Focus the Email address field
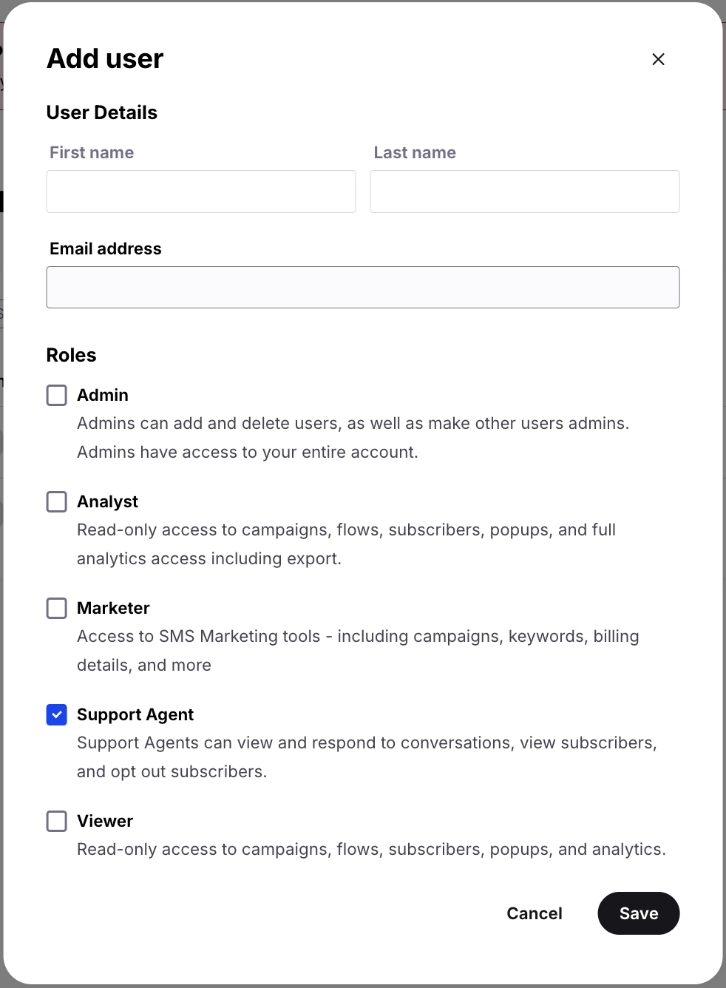This screenshot has width=726, height=988. coord(362,287)
